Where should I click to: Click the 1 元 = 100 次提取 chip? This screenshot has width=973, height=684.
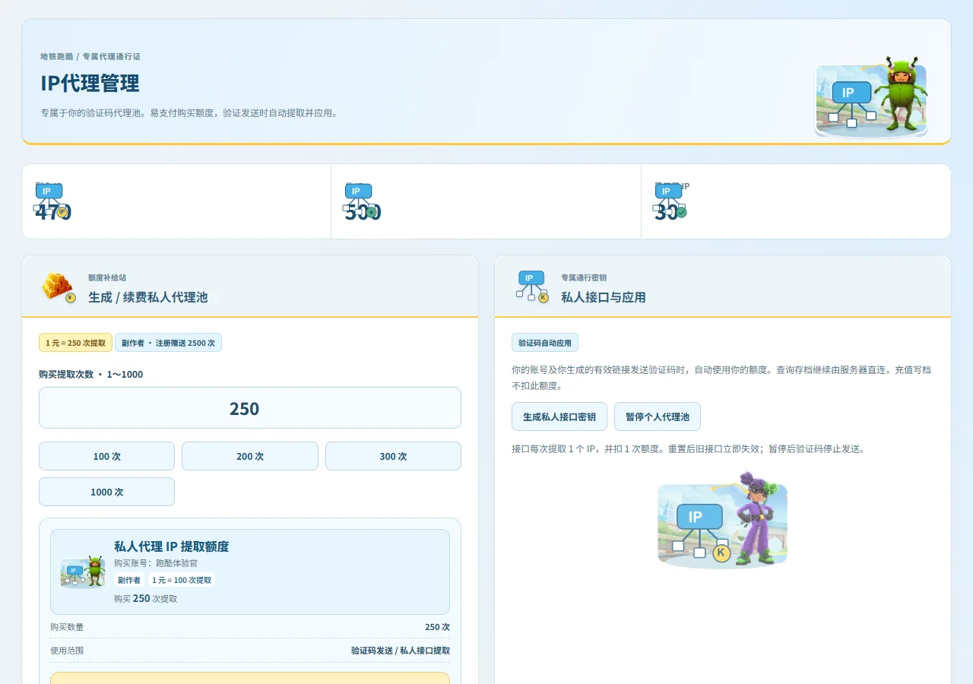[x=182, y=580]
